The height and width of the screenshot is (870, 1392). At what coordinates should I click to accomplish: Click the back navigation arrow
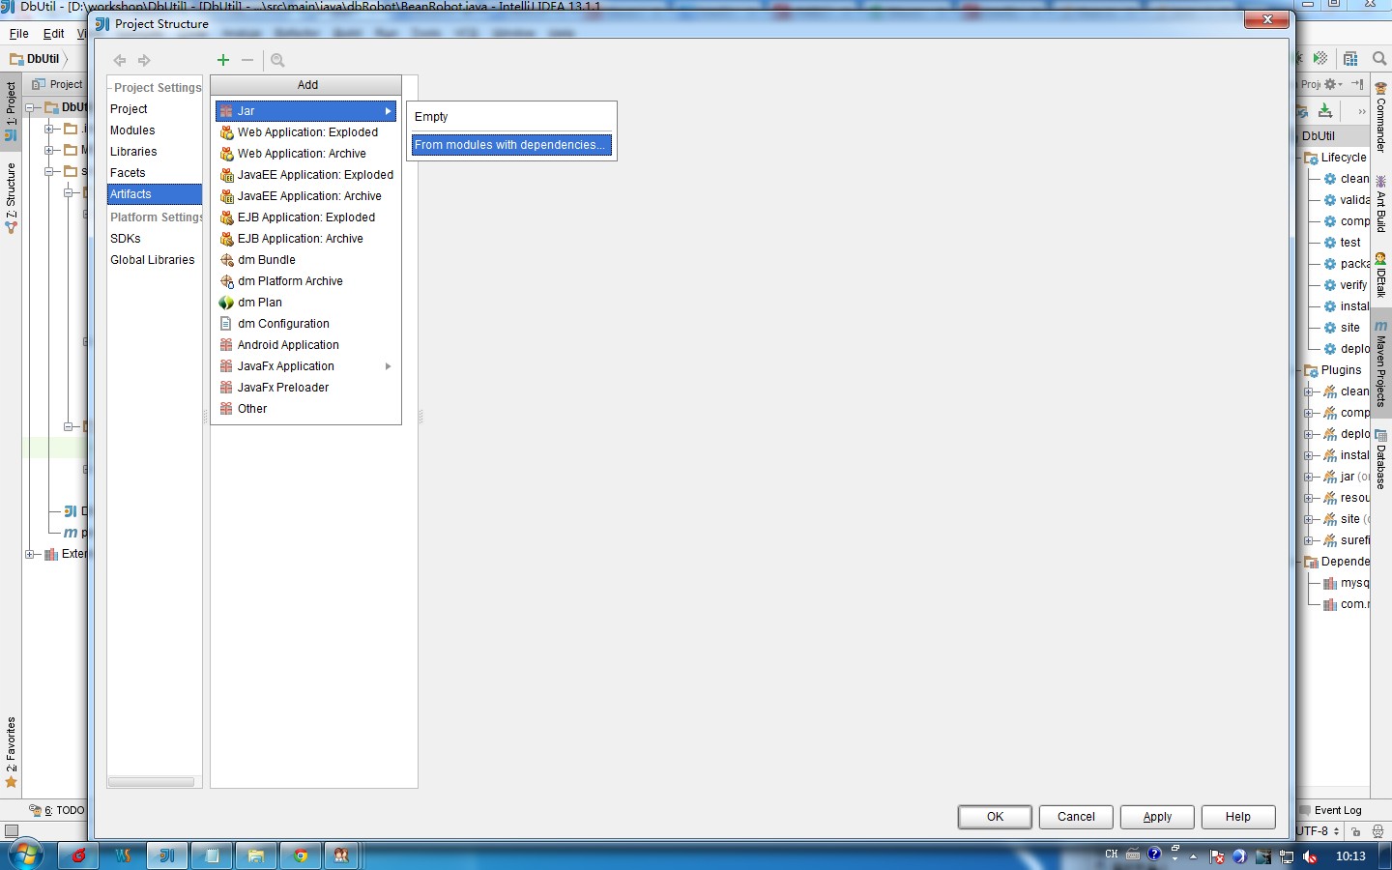point(120,60)
